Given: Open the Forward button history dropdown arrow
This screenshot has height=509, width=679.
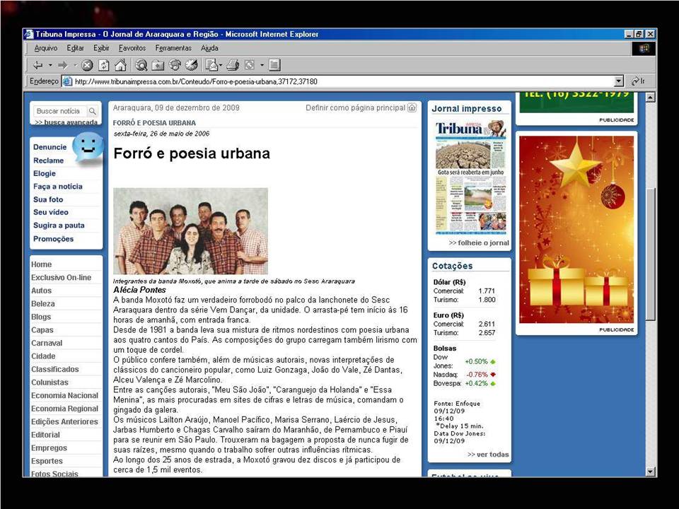Looking at the screenshot, I should point(75,65).
